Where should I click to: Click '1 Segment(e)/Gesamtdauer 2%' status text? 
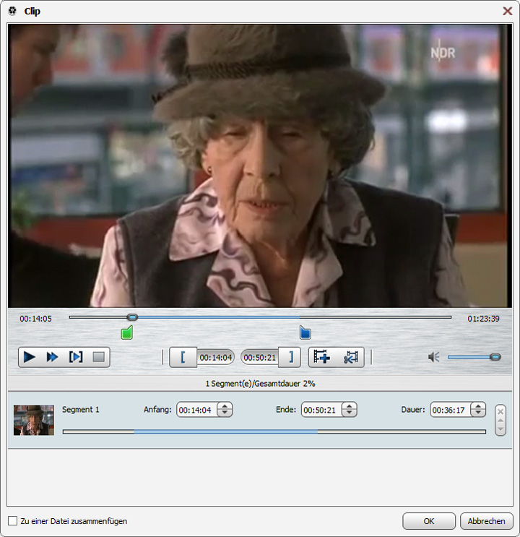(260, 384)
